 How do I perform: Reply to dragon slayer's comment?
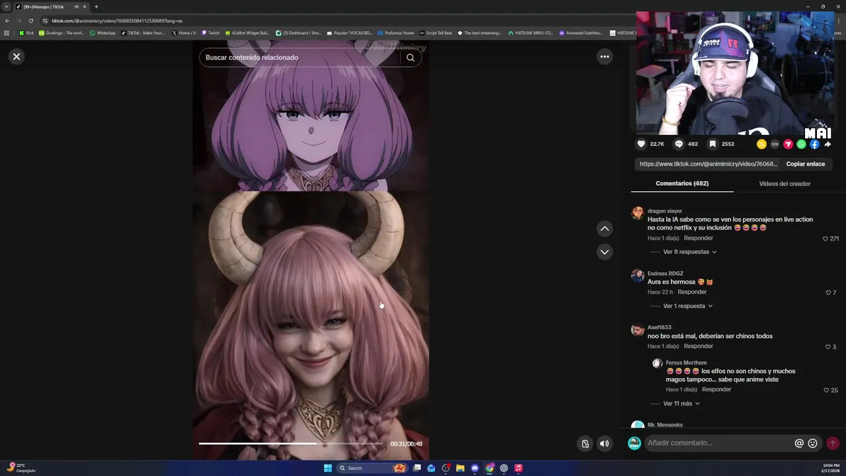point(698,238)
